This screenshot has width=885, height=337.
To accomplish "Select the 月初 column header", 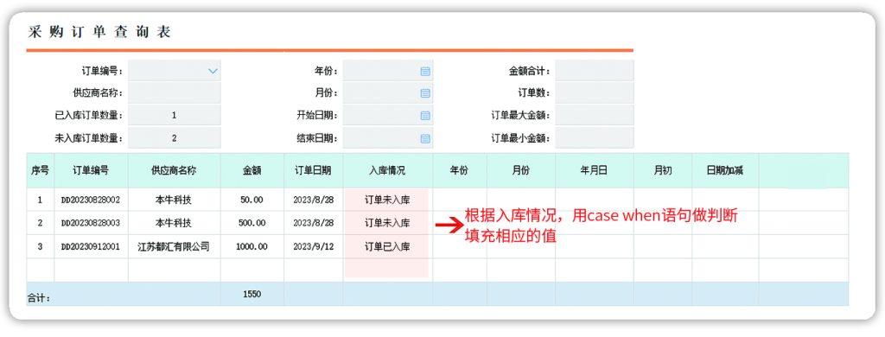I will [663, 170].
